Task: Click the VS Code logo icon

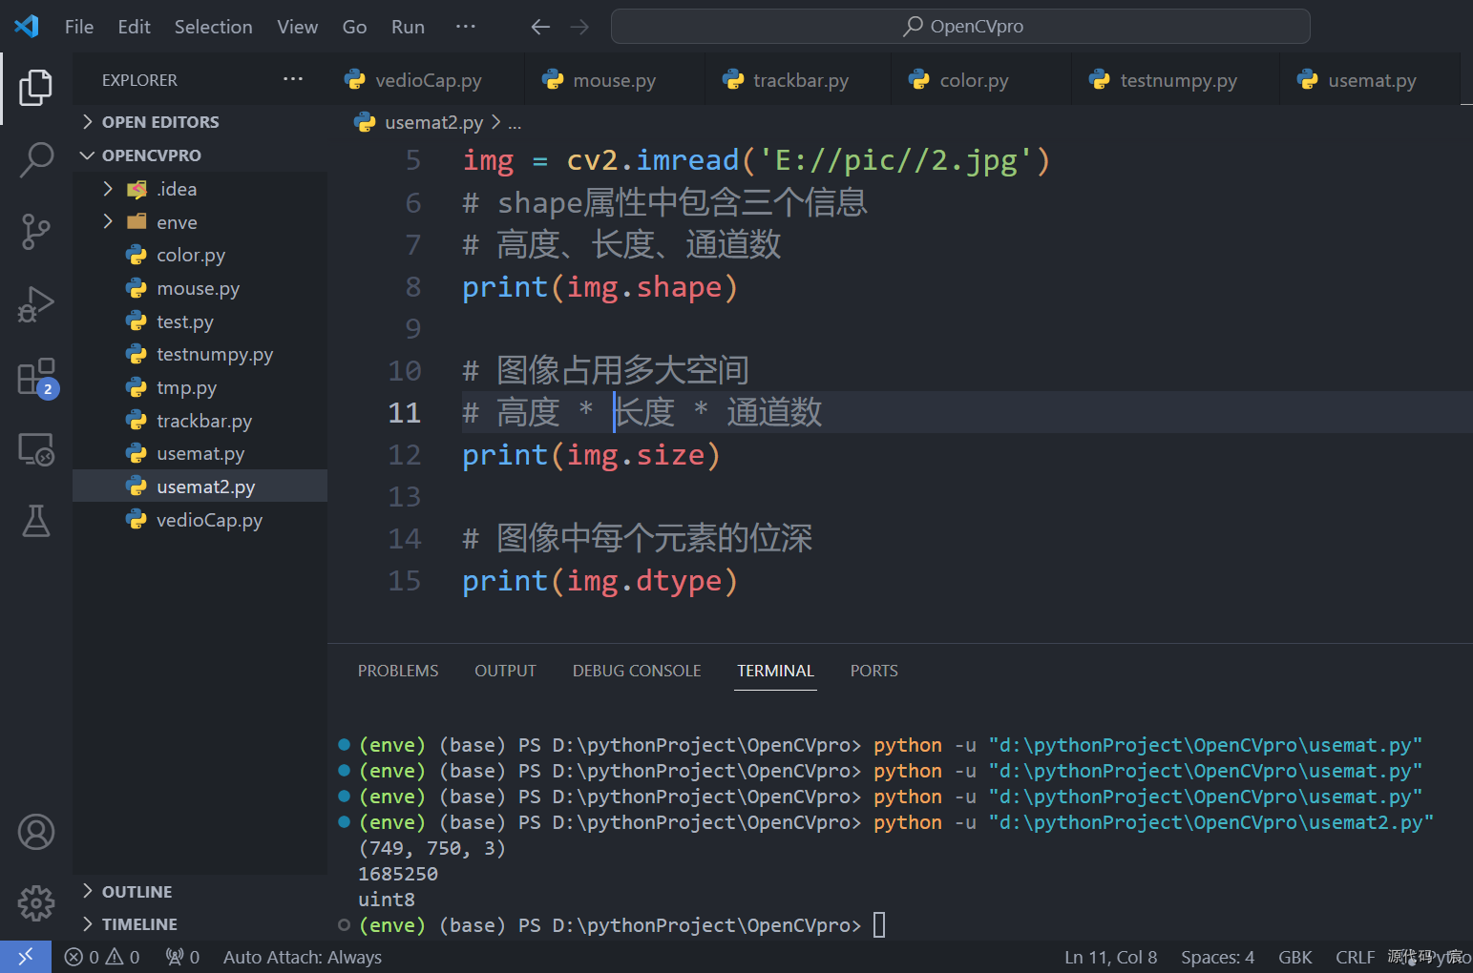Action: (x=27, y=26)
